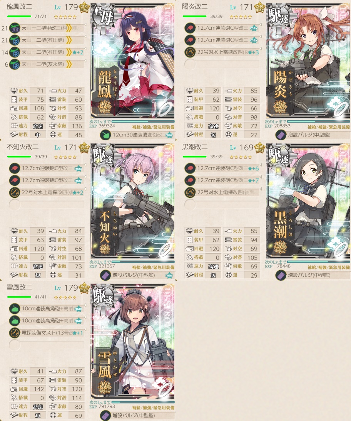Screen dimensions: 351x421
Task: Click the 天山一二型(村田隊) ★+2 equipment entry
Action: pos(47,52)
